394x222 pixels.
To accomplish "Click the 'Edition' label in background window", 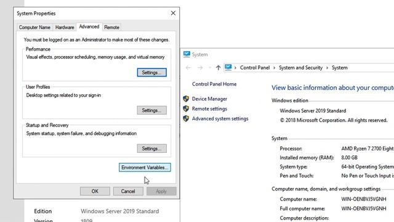I will (x=43, y=211).
